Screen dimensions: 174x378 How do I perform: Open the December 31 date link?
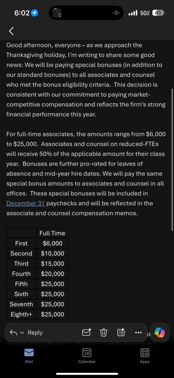25,203
